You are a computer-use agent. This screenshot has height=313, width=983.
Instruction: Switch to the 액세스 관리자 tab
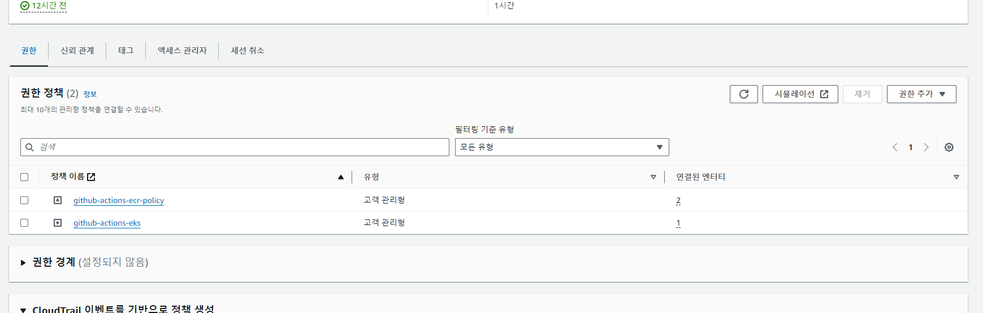tap(182, 50)
